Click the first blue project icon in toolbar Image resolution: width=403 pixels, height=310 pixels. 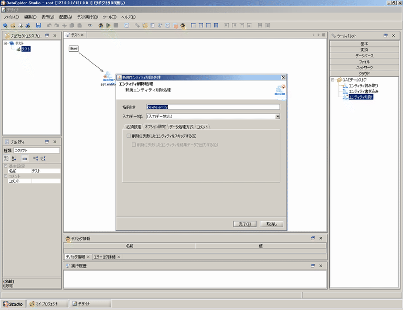[x=5, y=25]
